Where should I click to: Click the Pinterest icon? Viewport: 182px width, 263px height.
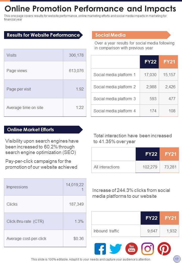164,249
